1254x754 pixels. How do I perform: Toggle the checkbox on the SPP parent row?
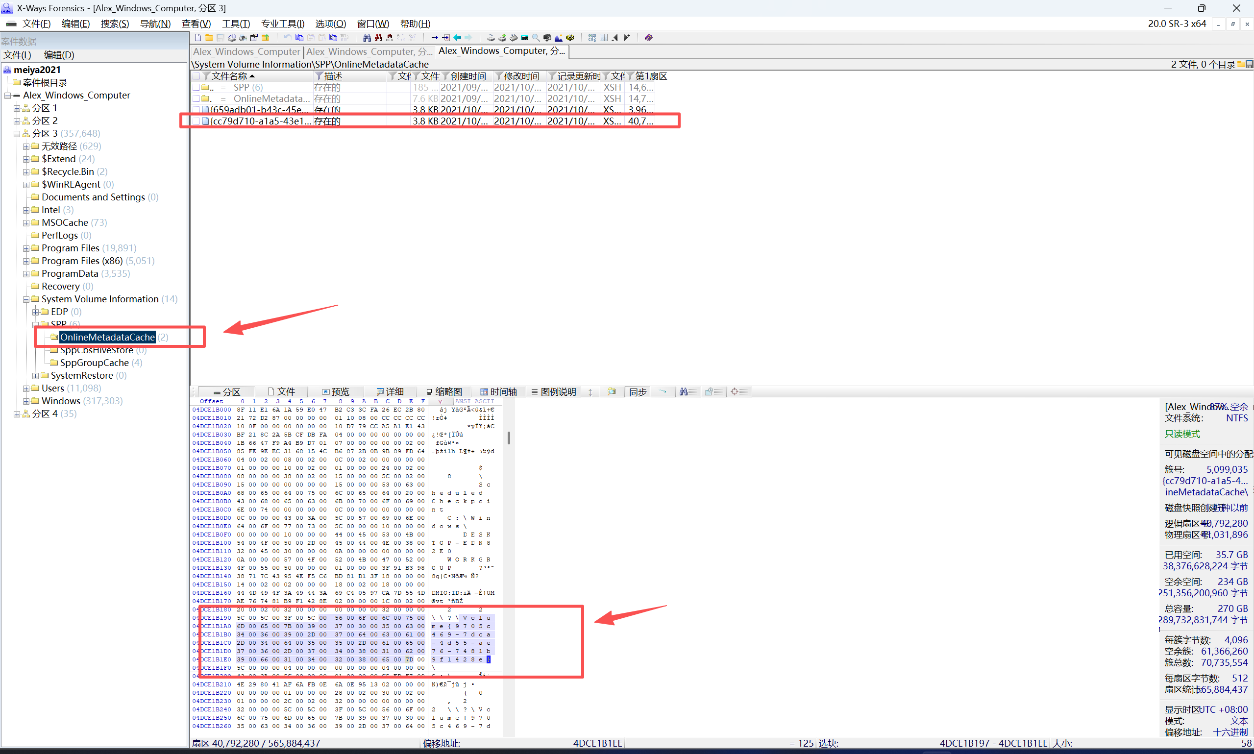(x=197, y=87)
